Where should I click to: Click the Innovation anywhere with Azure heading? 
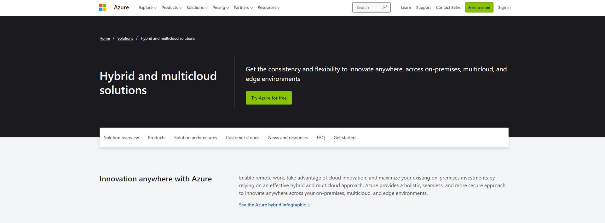(156, 179)
